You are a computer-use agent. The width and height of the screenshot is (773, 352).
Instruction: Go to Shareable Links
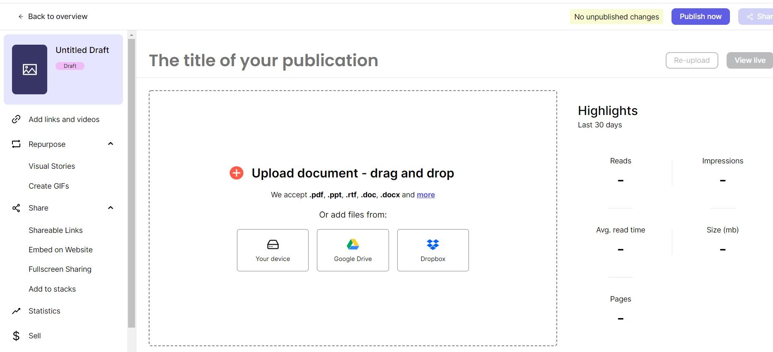coord(56,230)
